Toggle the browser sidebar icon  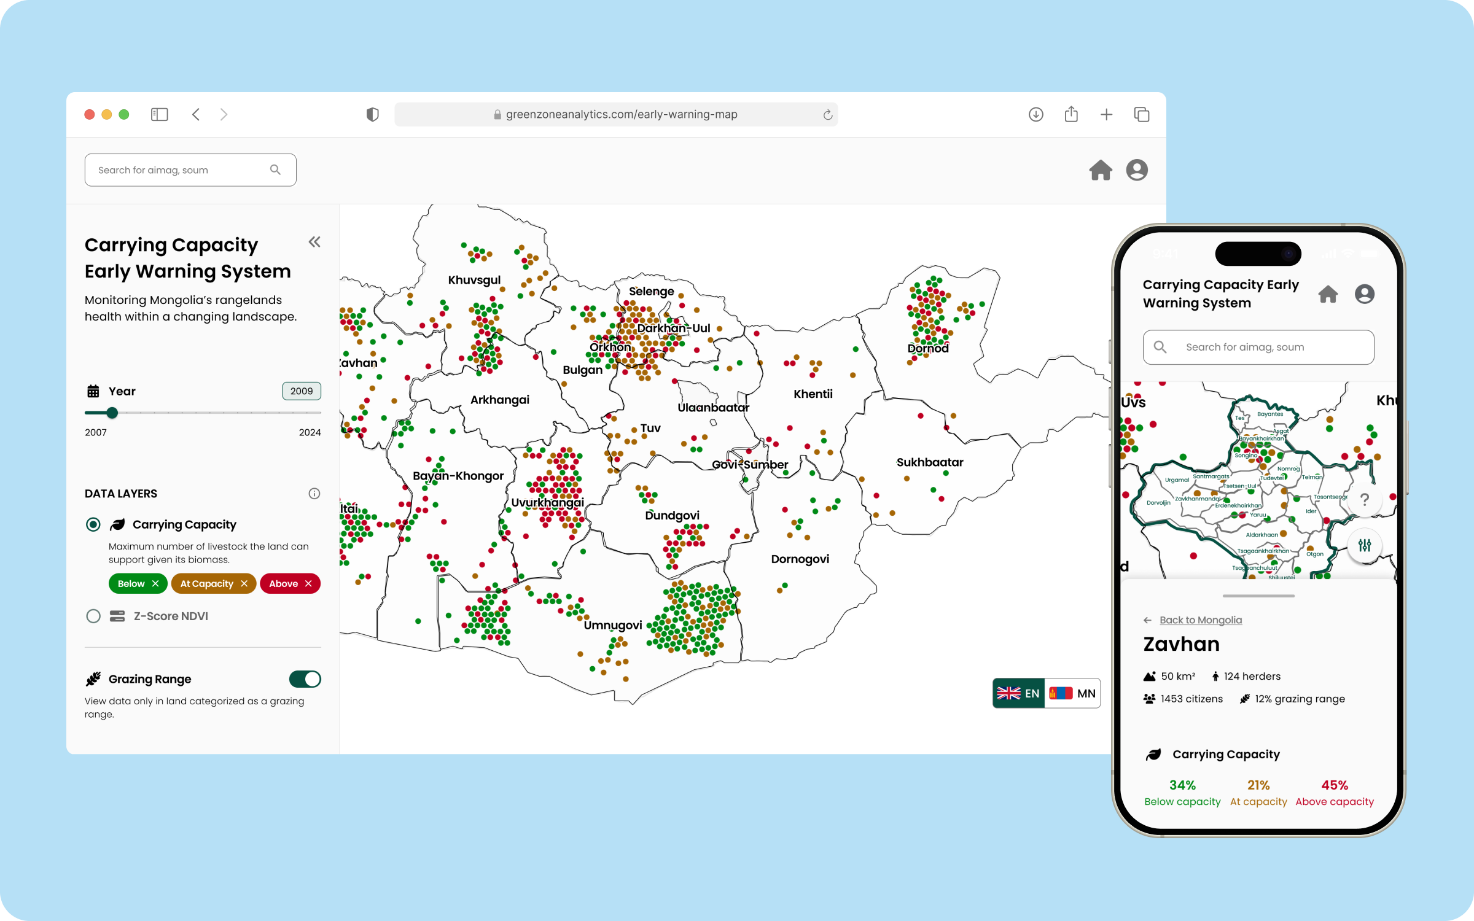(159, 114)
